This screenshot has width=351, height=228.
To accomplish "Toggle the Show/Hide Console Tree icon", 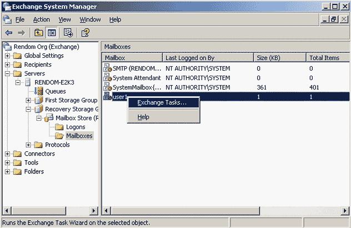I will coord(51,33).
